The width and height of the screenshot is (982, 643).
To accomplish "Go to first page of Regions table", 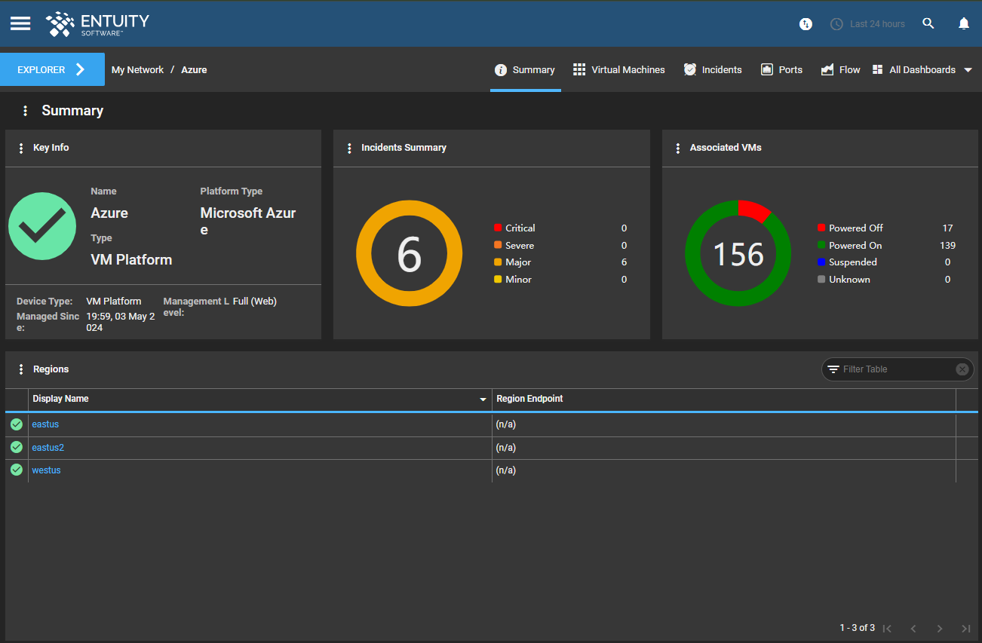I will click(x=888, y=629).
